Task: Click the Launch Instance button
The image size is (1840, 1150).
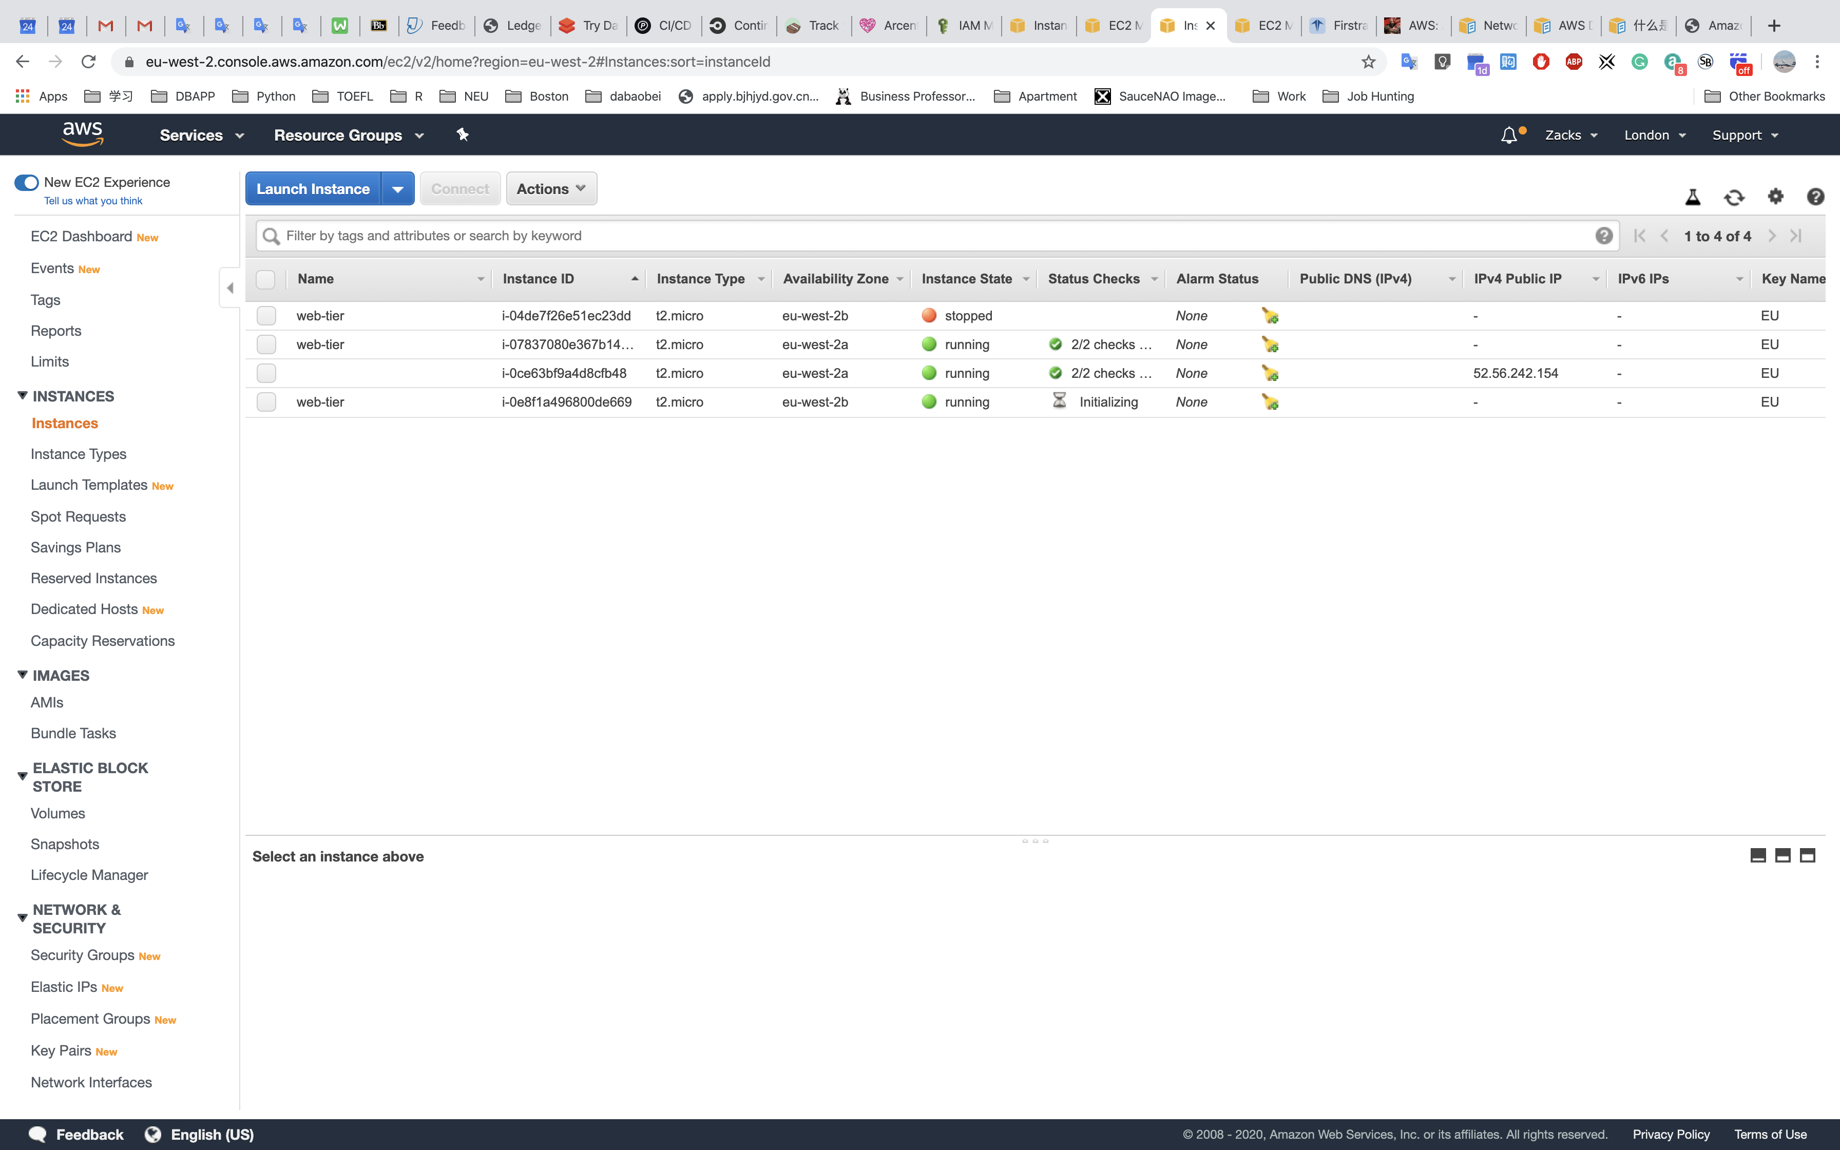Action: point(313,188)
